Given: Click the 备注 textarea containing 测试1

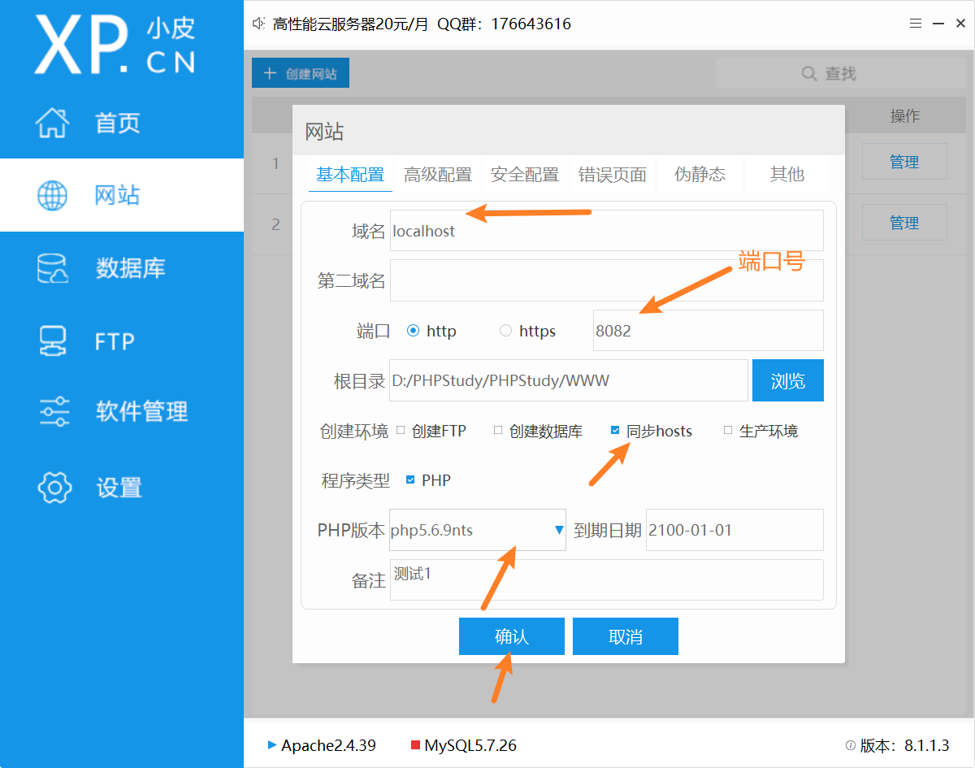Looking at the screenshot, I should (x=607, y=579).
